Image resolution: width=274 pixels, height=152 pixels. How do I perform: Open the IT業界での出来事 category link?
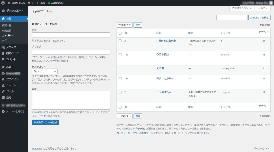tap(166, 41)
